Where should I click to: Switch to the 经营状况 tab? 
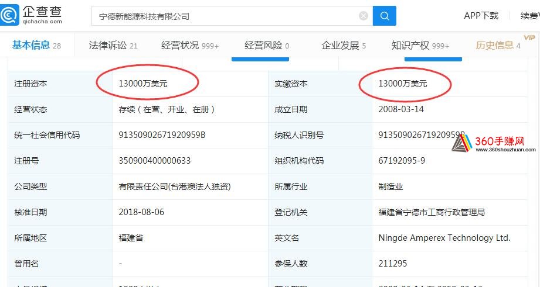click(190, 46)
